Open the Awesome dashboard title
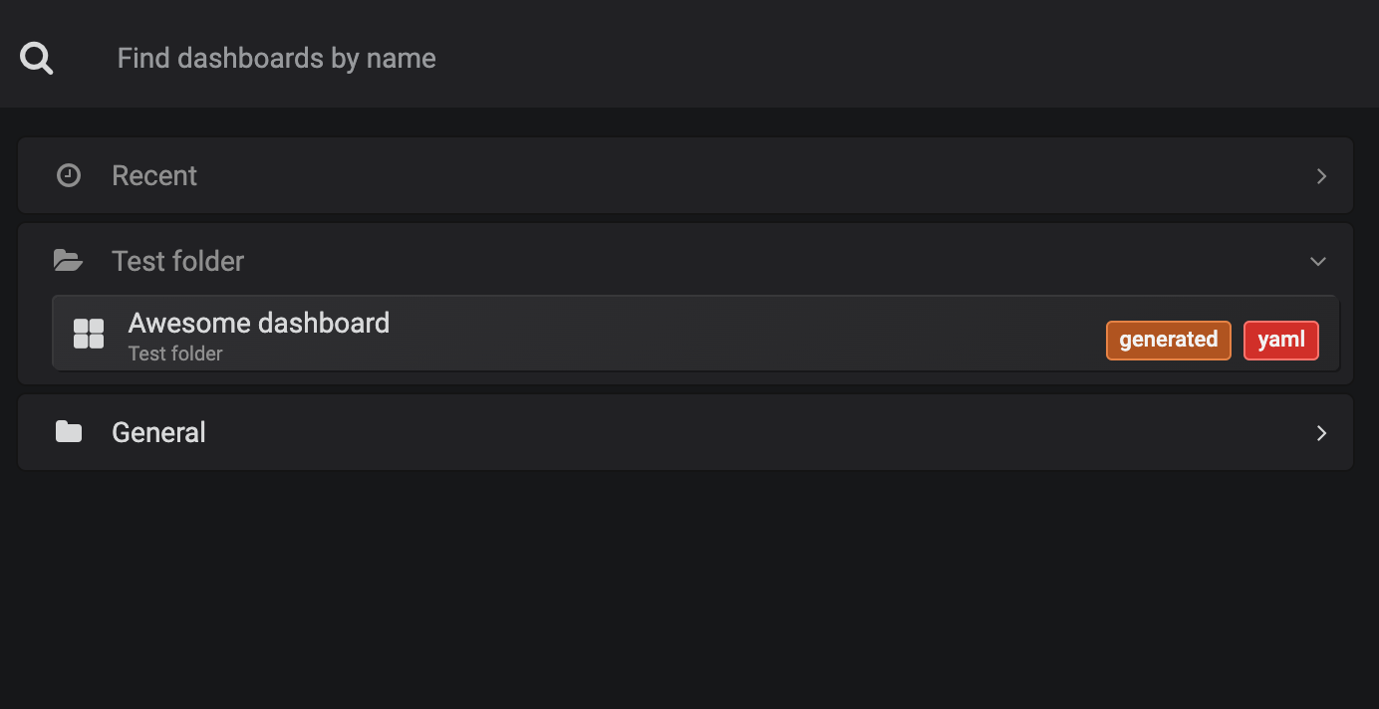Screen dimensions: 1379x709 [259, 323]
